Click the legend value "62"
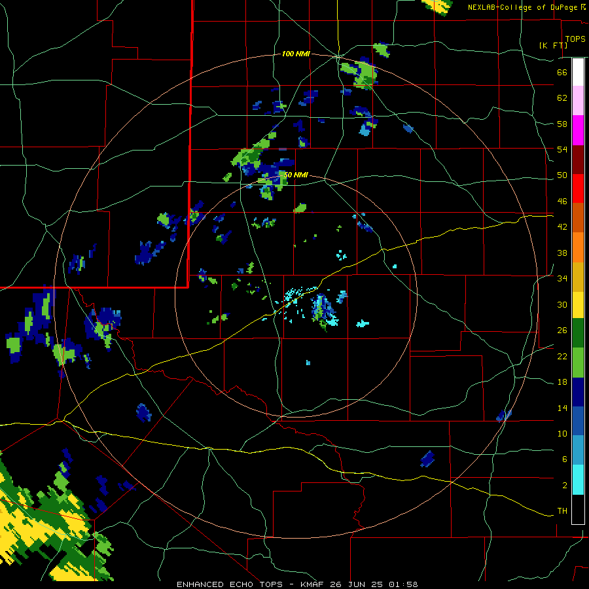This screenshot has height=589, width=589. (x=562, y=98)
